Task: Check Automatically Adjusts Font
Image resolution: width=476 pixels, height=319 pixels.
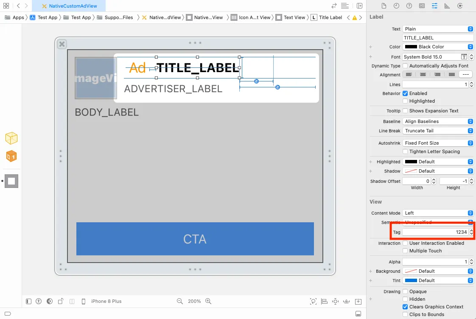Action: pyautogui.click(x=405, y=66)
